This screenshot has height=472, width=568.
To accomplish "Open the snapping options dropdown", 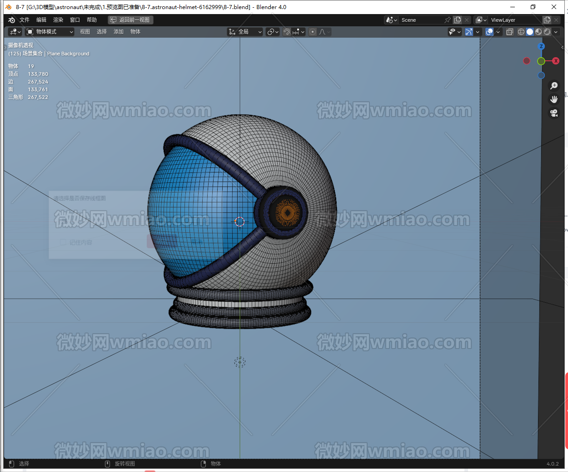I will (299, 32).
